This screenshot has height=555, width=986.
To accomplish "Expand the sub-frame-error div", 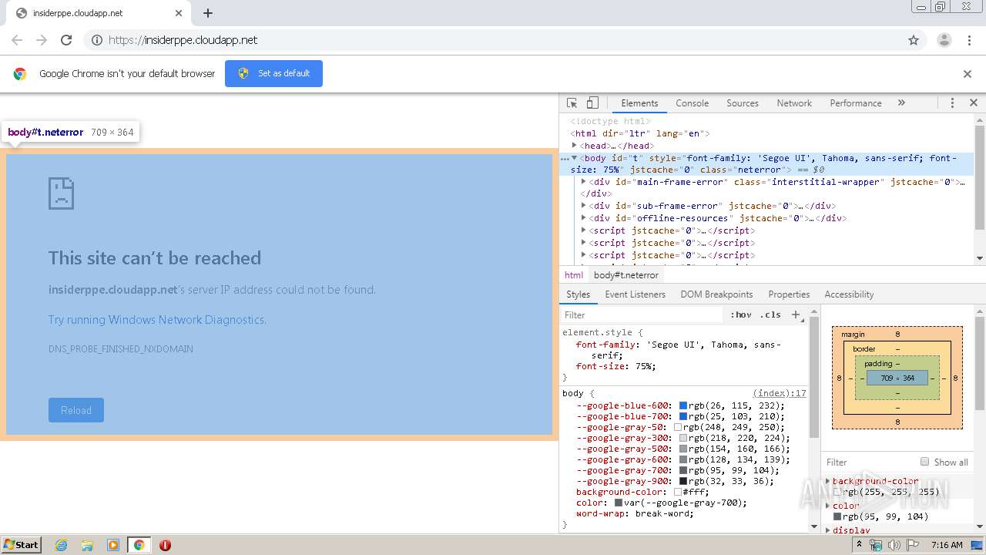I will [583, 206].
